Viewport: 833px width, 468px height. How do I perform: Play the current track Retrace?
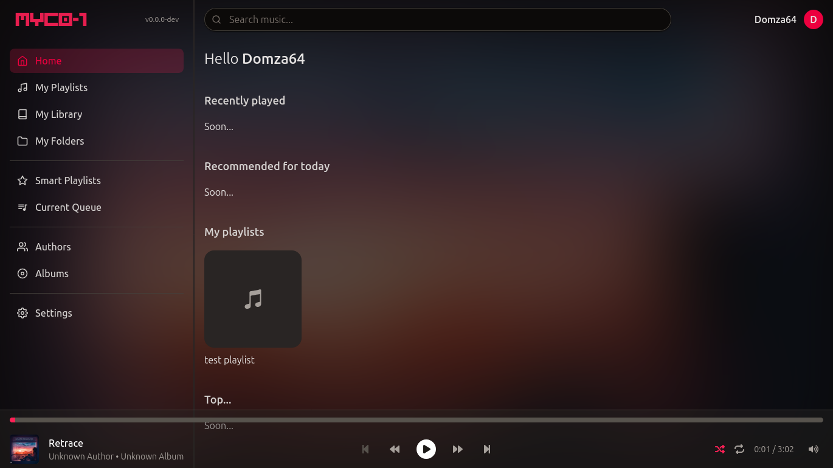pyautogui.click(x=426, y=449)
